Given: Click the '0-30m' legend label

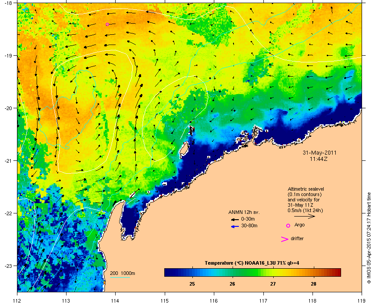Looking at the screenshot, I should click(248, 219).
